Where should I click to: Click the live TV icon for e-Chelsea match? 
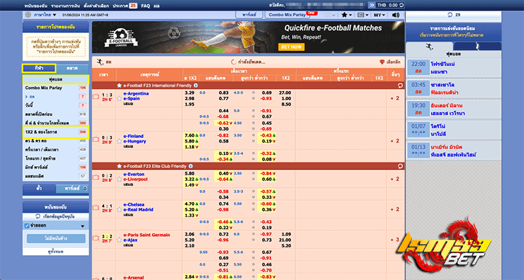point(96,207)
